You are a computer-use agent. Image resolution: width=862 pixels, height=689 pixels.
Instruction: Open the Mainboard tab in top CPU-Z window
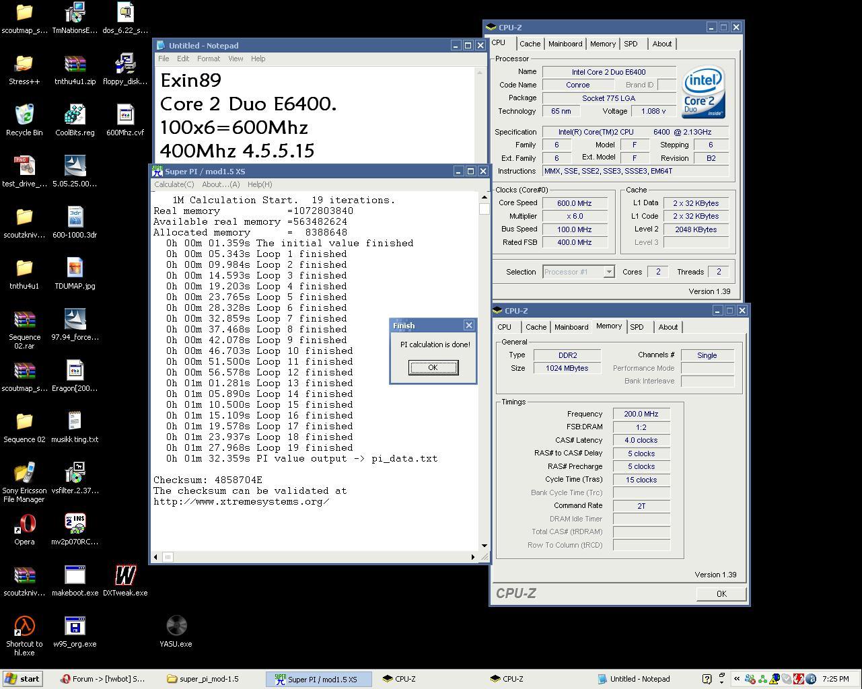565,44
